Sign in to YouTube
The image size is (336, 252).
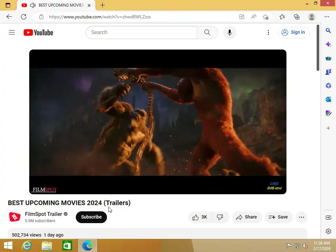point(293,32)
